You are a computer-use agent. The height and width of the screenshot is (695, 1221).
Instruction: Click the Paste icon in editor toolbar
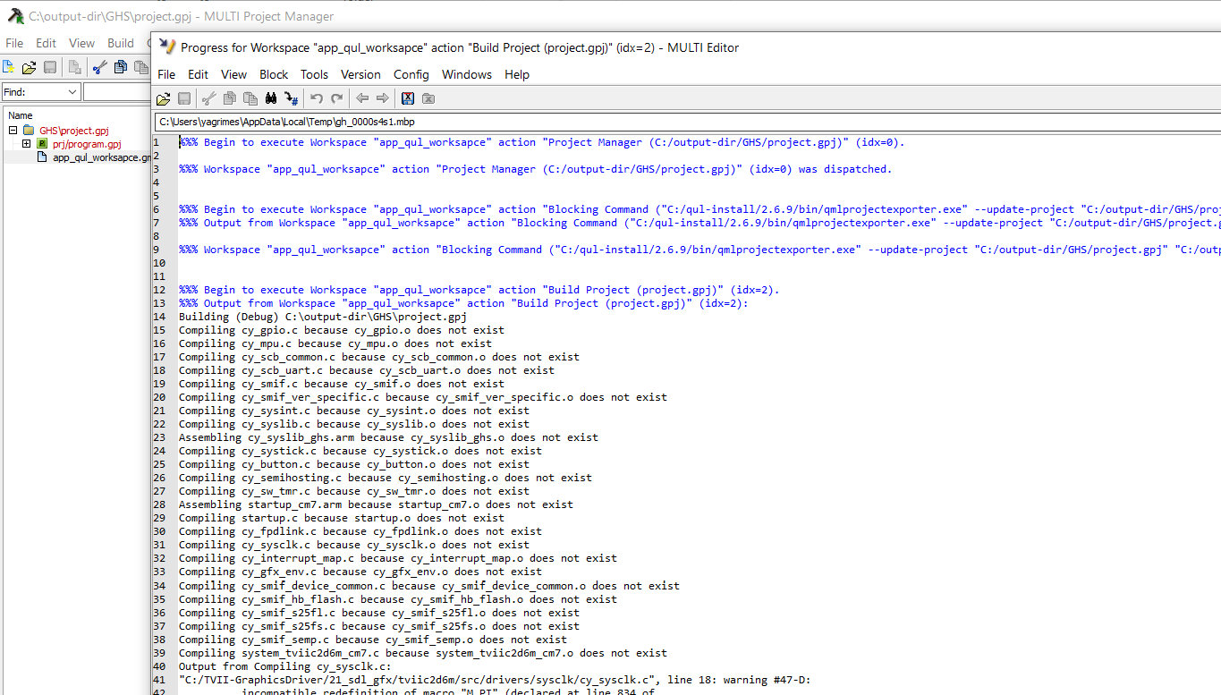pos(250,98)
